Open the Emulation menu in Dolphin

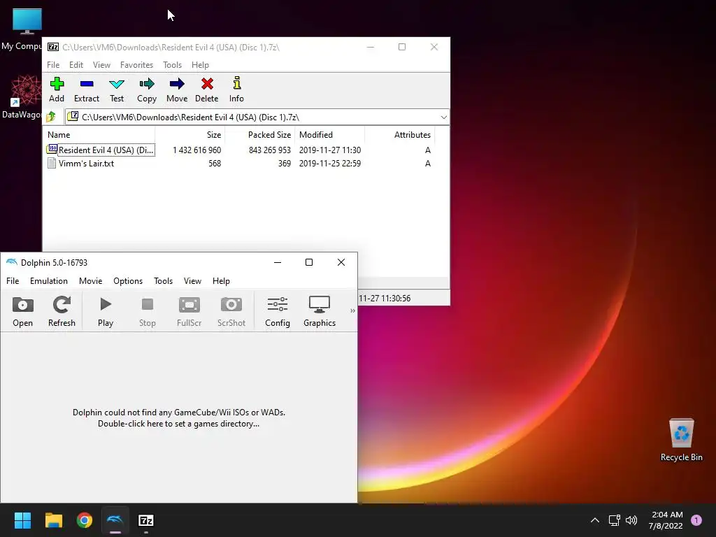point(49,281)
